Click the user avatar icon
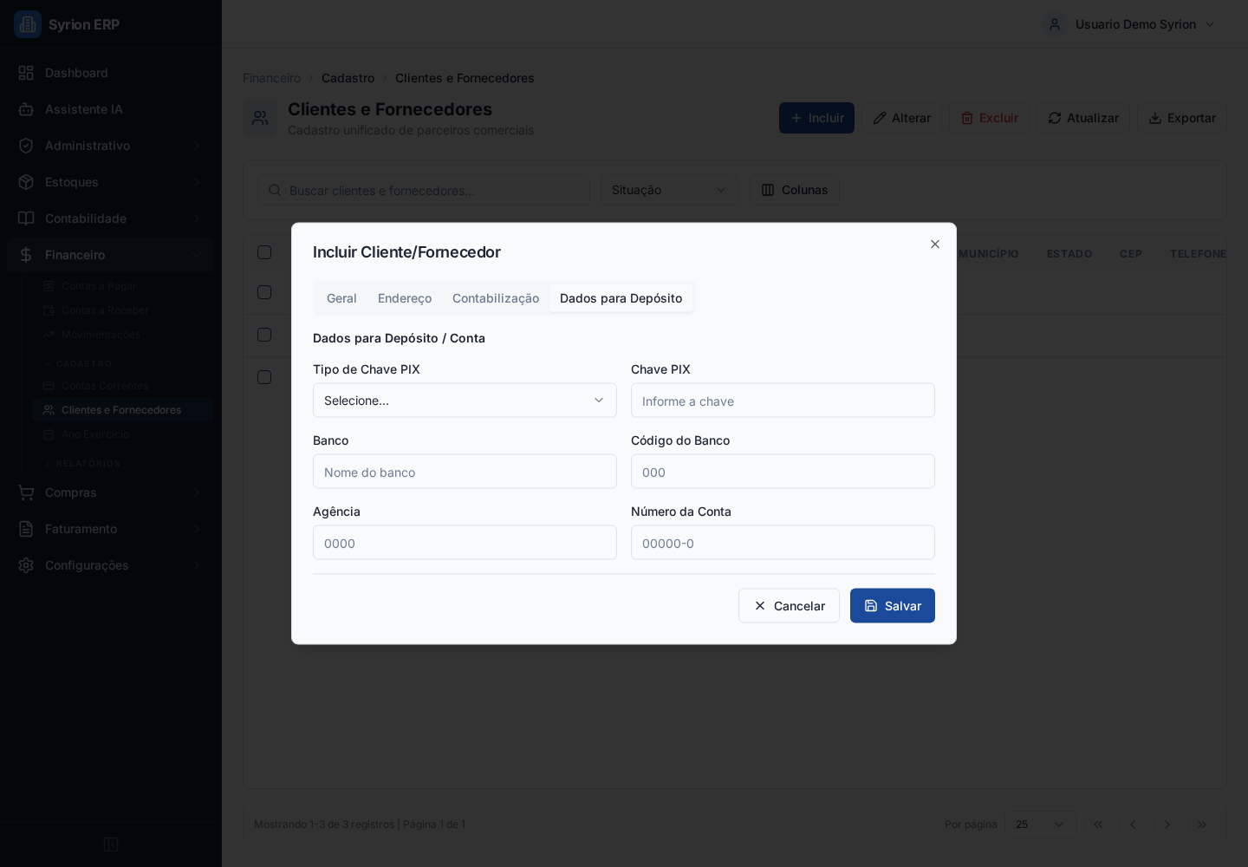Screen dimensions: 1248x867 click(x=1055, y=24)
